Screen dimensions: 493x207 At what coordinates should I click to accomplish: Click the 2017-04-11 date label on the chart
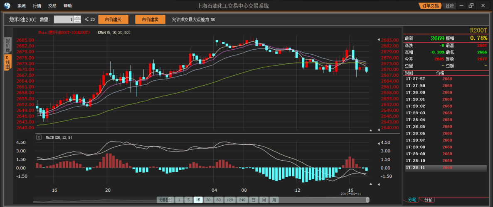pos(351,194)
